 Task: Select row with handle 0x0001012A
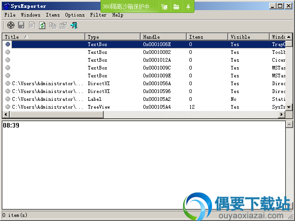[x=144, y=60]
